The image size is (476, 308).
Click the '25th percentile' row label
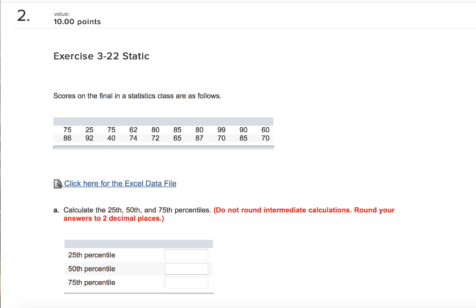[x=91, y=255]
